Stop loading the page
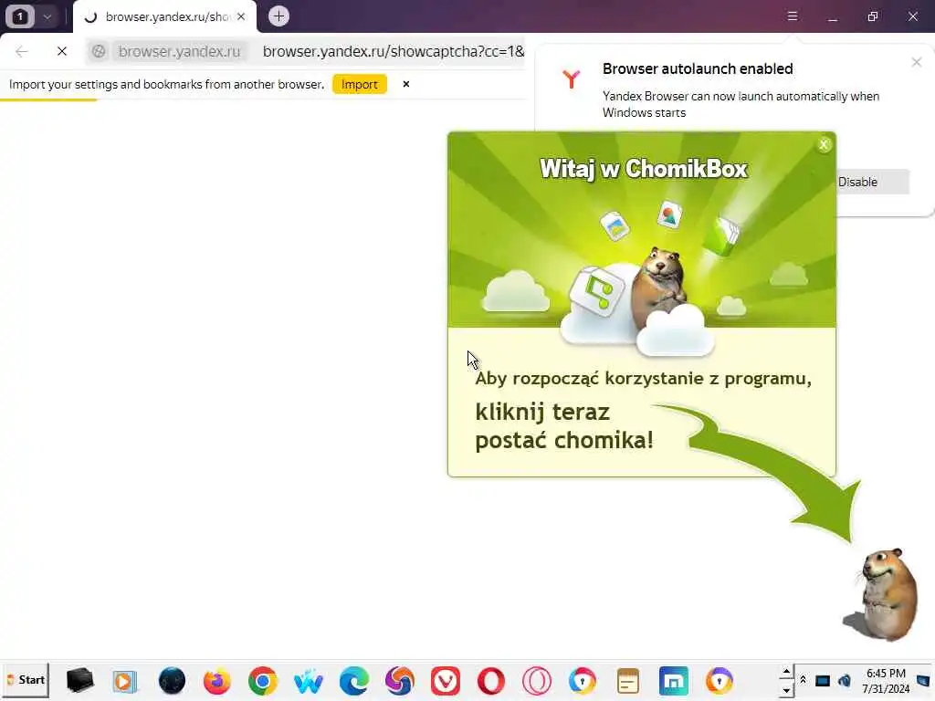935x701 pixels. tap(62, 51)
